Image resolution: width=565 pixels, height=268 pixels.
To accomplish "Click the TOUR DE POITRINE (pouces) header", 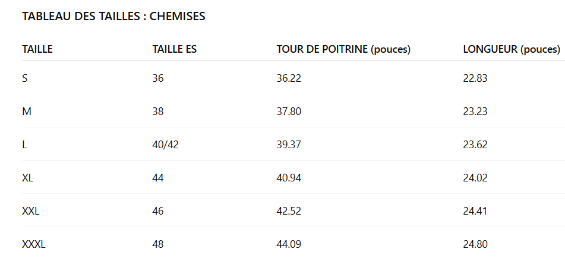I will tap(343, 50).
